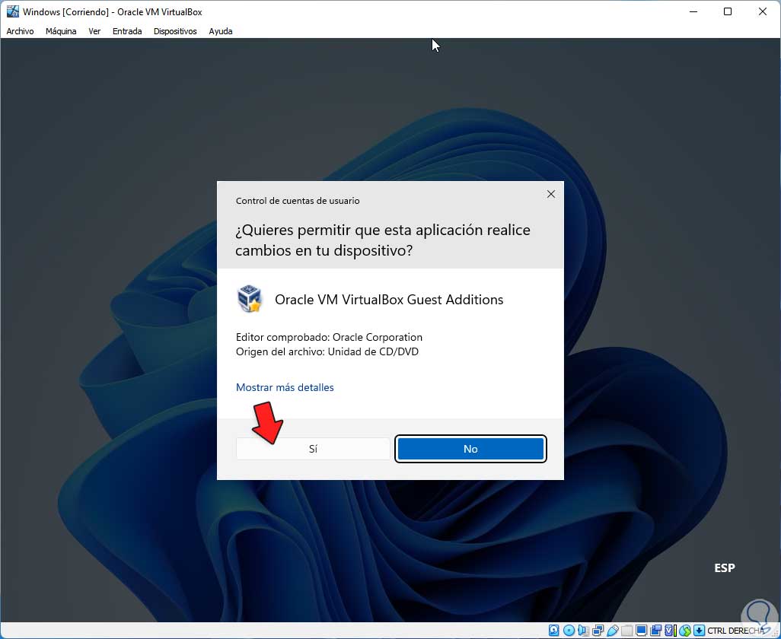Click the keyboard capture arrow icon
The width and height of the screenshot is (781, 639).
click(699, 631)
